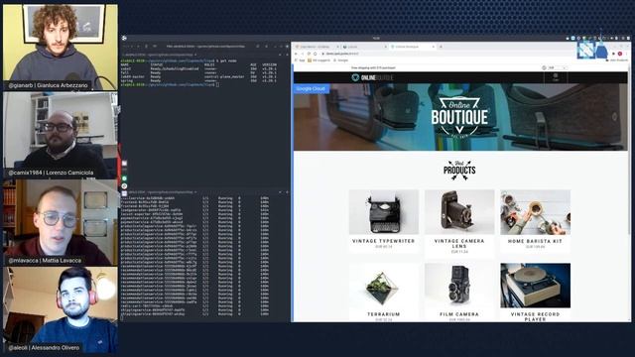Click the free shipping notice text
This screenshot has height=357, width=635.
(373, 67)
